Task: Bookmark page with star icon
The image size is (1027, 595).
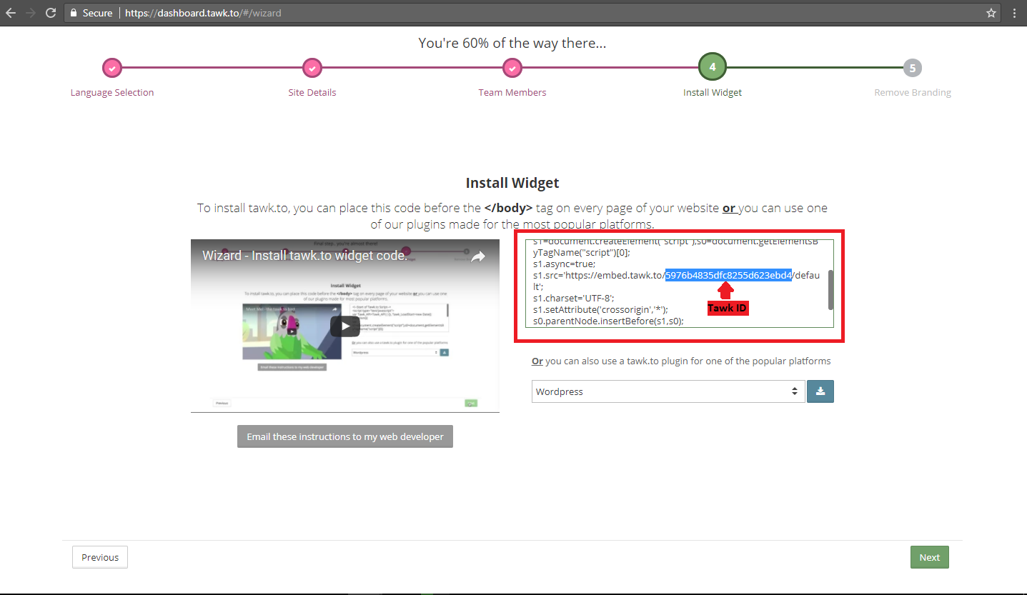Action: [991, 13]
